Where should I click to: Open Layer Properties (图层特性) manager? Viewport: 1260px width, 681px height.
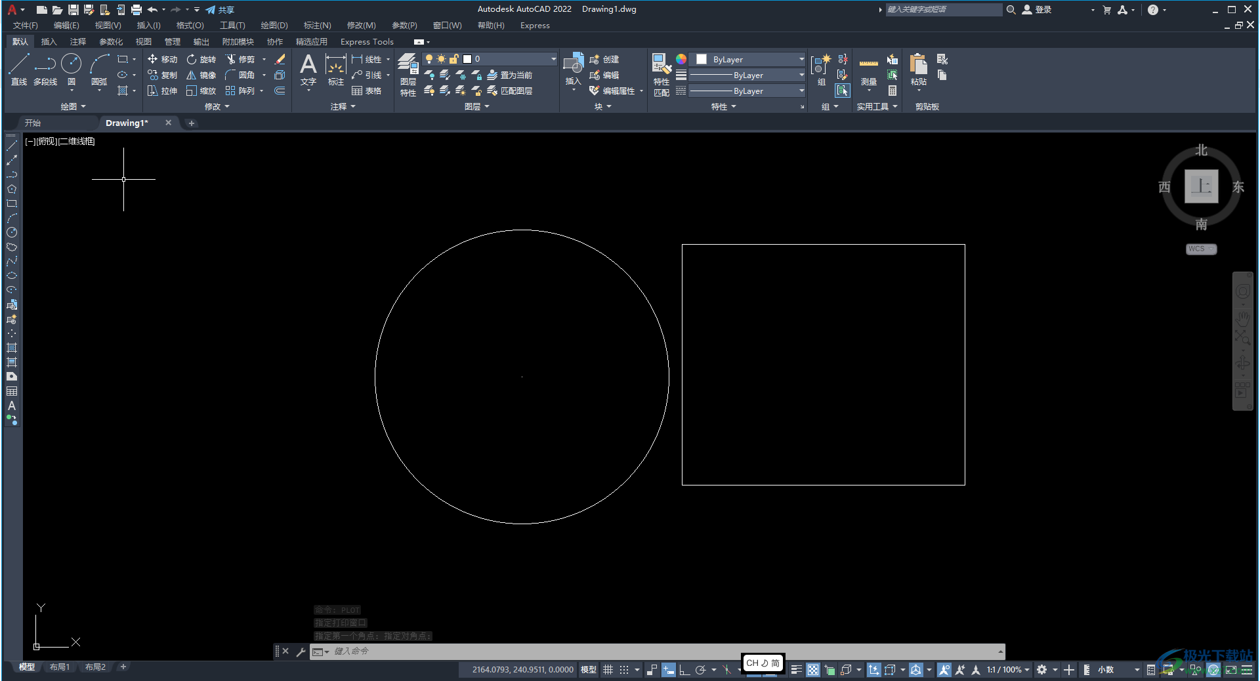click(x=408, y=75)
